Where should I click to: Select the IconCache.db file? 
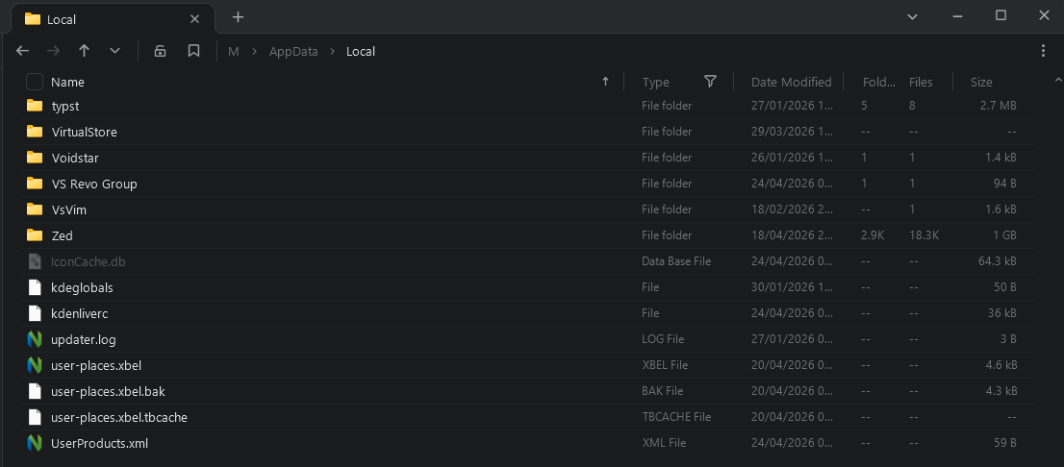coord(526,261)
